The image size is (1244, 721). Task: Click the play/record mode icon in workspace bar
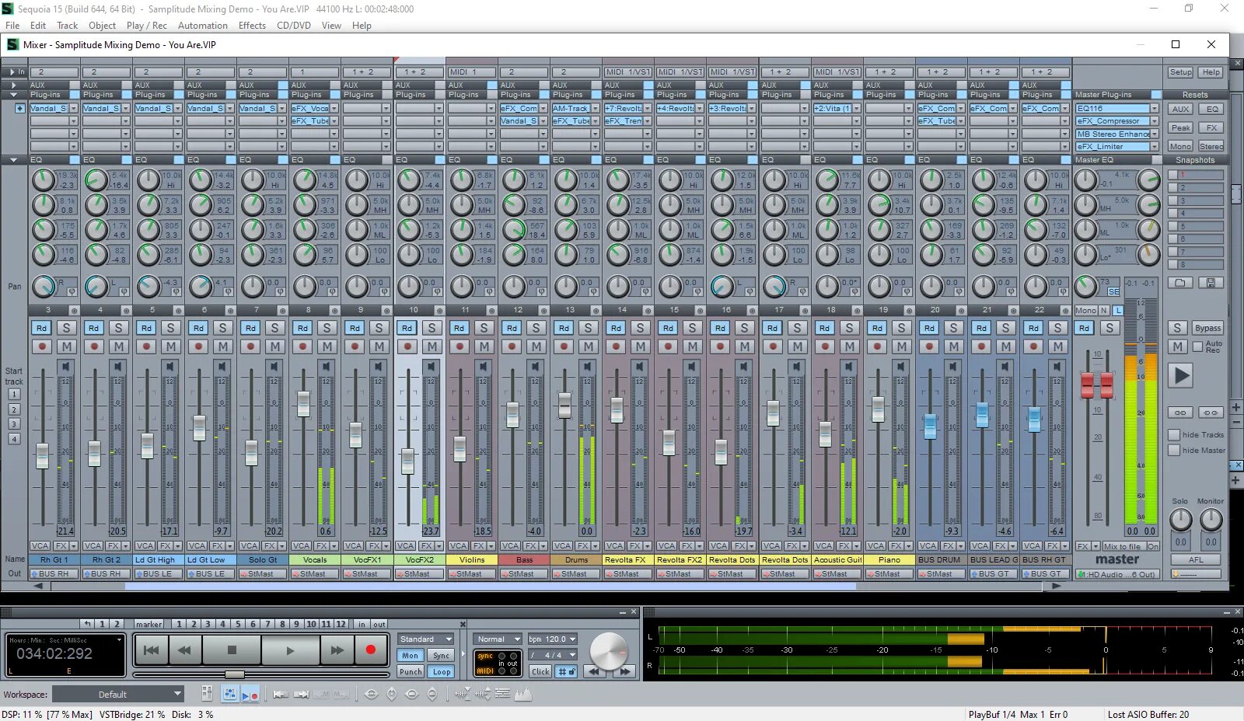click(x=250, y=694)
